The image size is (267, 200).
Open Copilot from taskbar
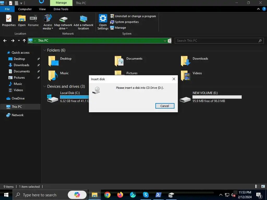(x=77, y=195)
